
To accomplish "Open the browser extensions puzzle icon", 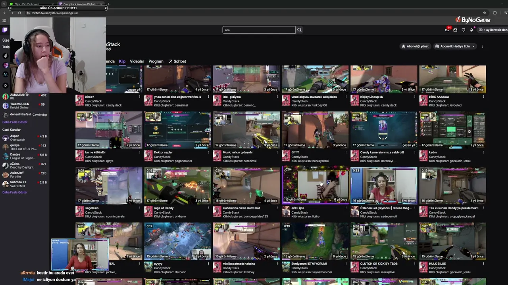I will point(495,13).
